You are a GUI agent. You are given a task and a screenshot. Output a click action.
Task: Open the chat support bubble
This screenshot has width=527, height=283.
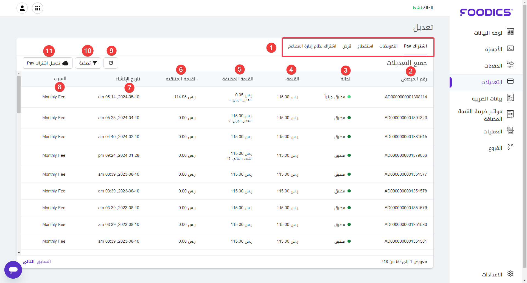click(13, 270)
